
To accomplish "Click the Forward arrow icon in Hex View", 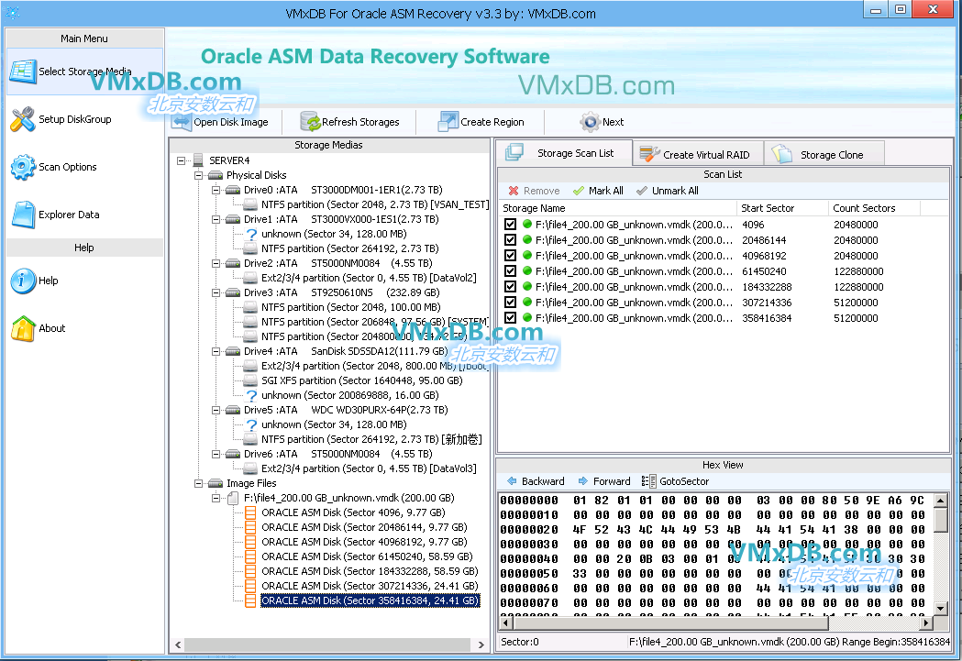I will [x=583, y=481].
